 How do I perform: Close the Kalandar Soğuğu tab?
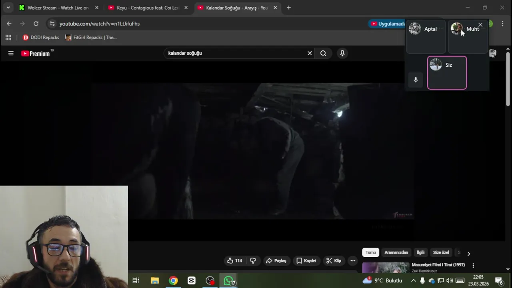[275, 8]
